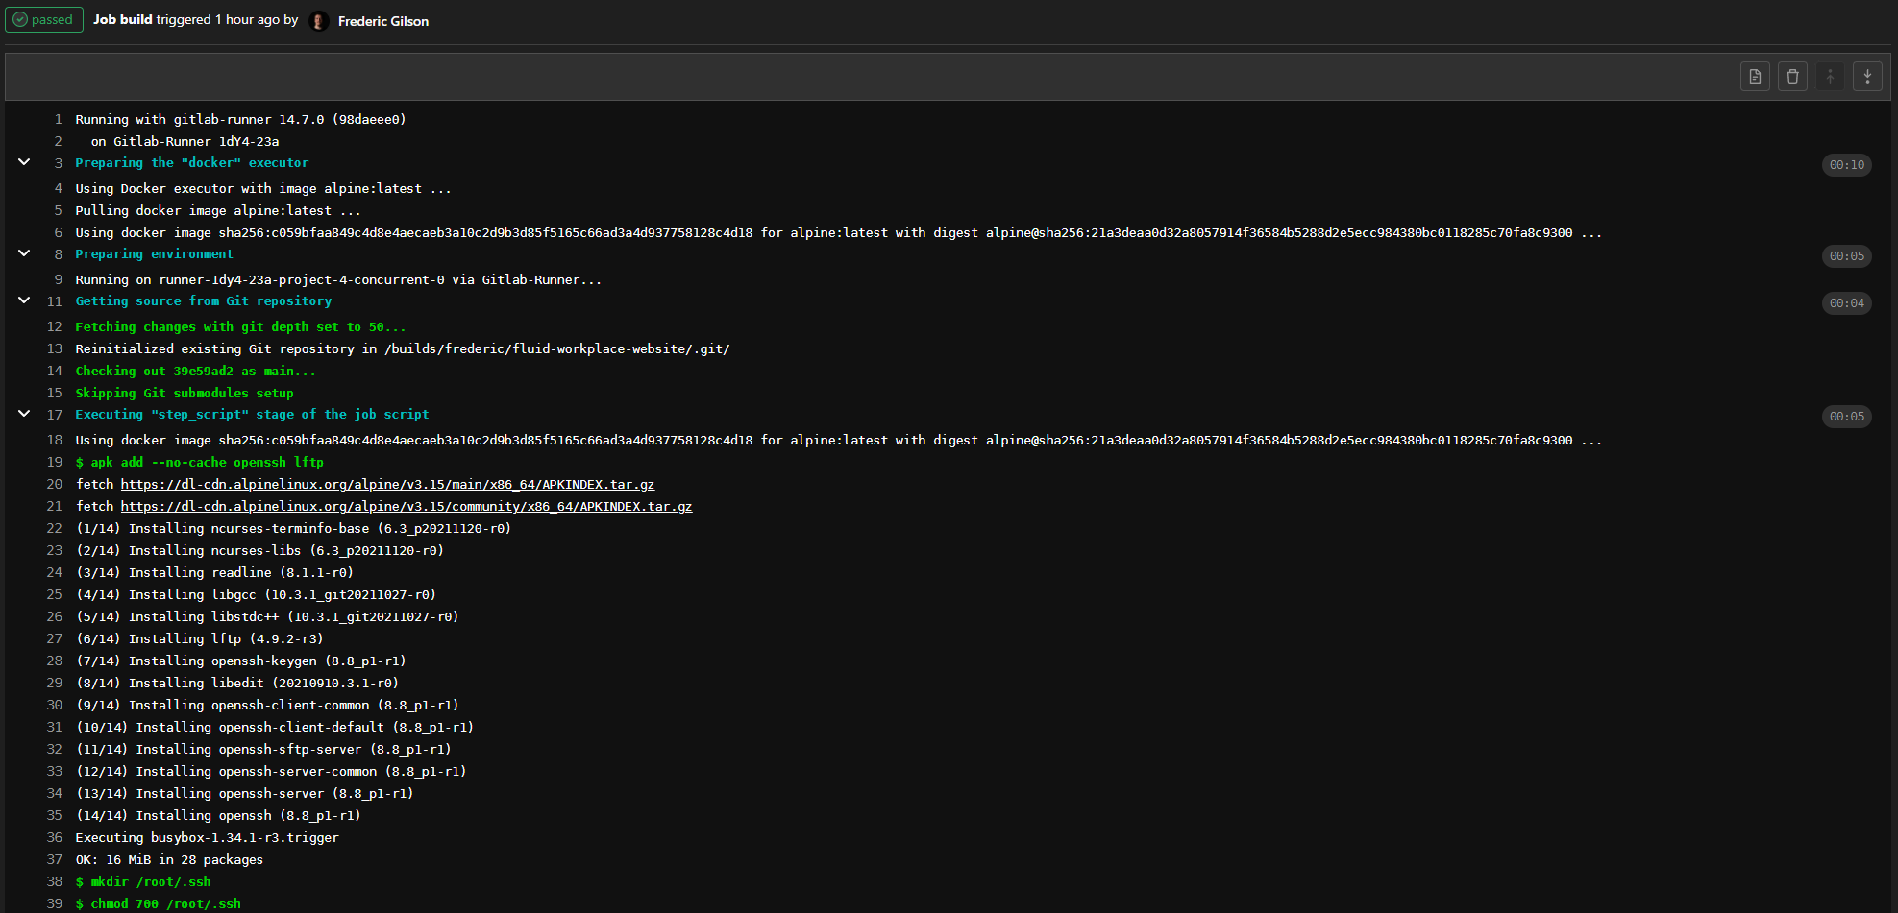Click the passed status badge
The image size is (1898, 913).
pos(44,20)
